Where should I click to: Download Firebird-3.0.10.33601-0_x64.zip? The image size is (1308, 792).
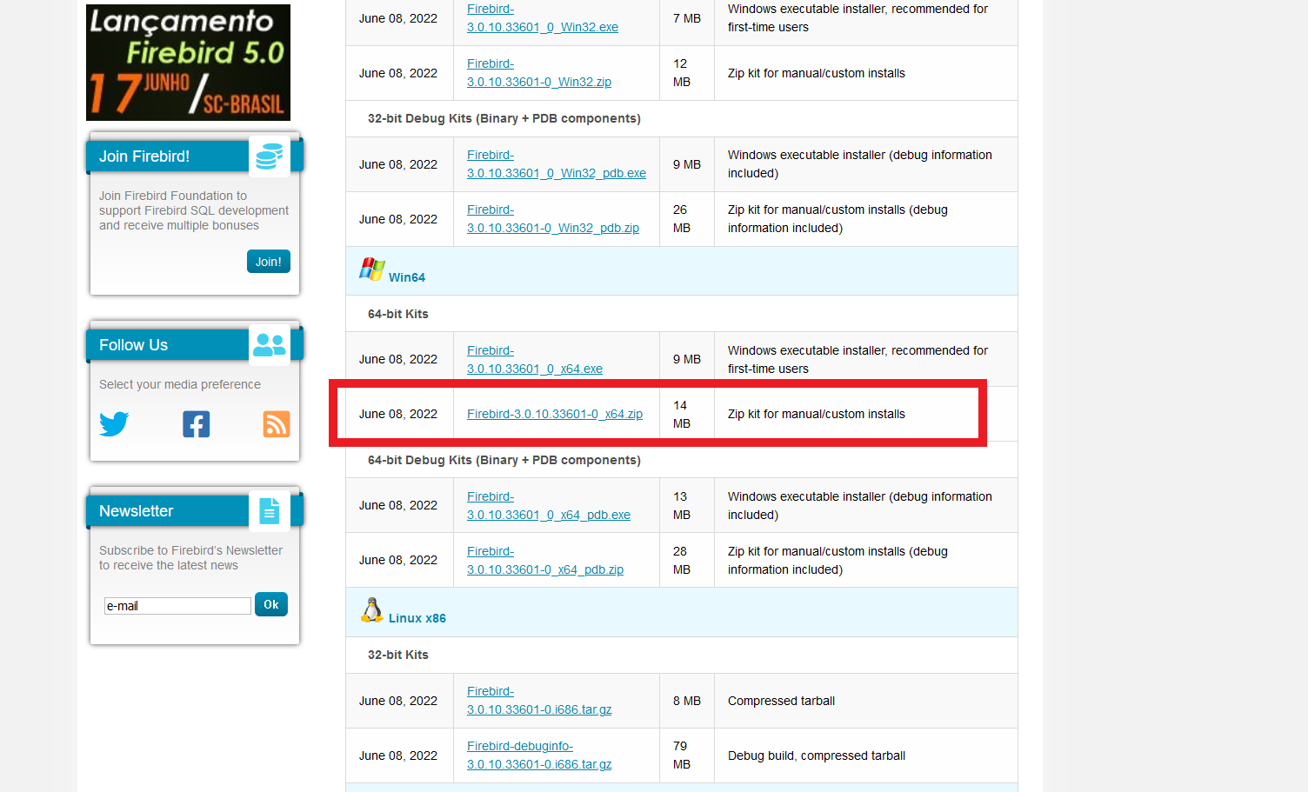click(555, 414)
